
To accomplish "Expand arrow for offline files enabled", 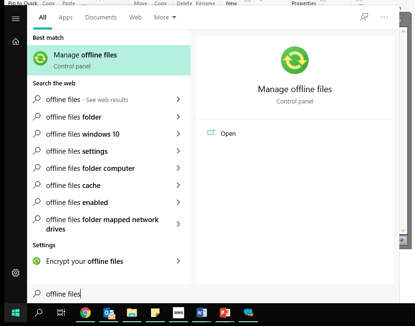I will (x=178, y=202).
